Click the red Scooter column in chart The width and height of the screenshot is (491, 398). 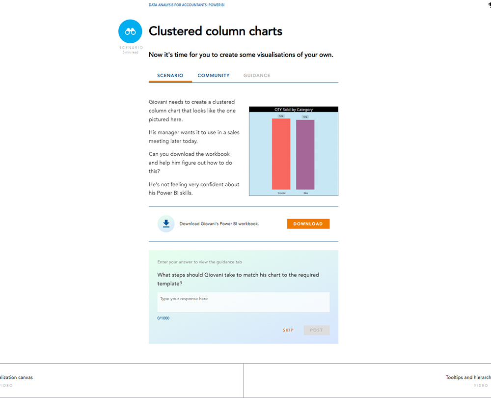[281, 154]
